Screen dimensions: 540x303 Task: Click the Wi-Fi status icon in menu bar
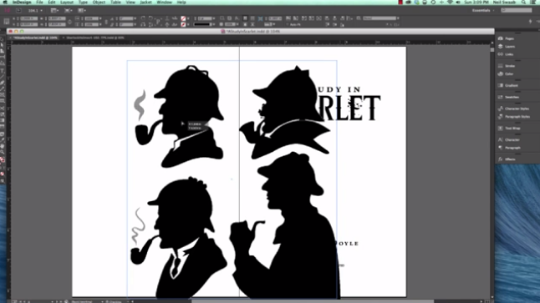coord(450,2)
